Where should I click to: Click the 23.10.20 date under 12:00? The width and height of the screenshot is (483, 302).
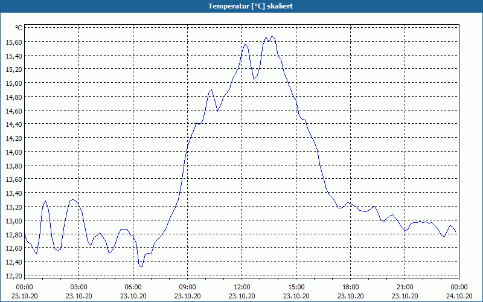click(242, 296)
